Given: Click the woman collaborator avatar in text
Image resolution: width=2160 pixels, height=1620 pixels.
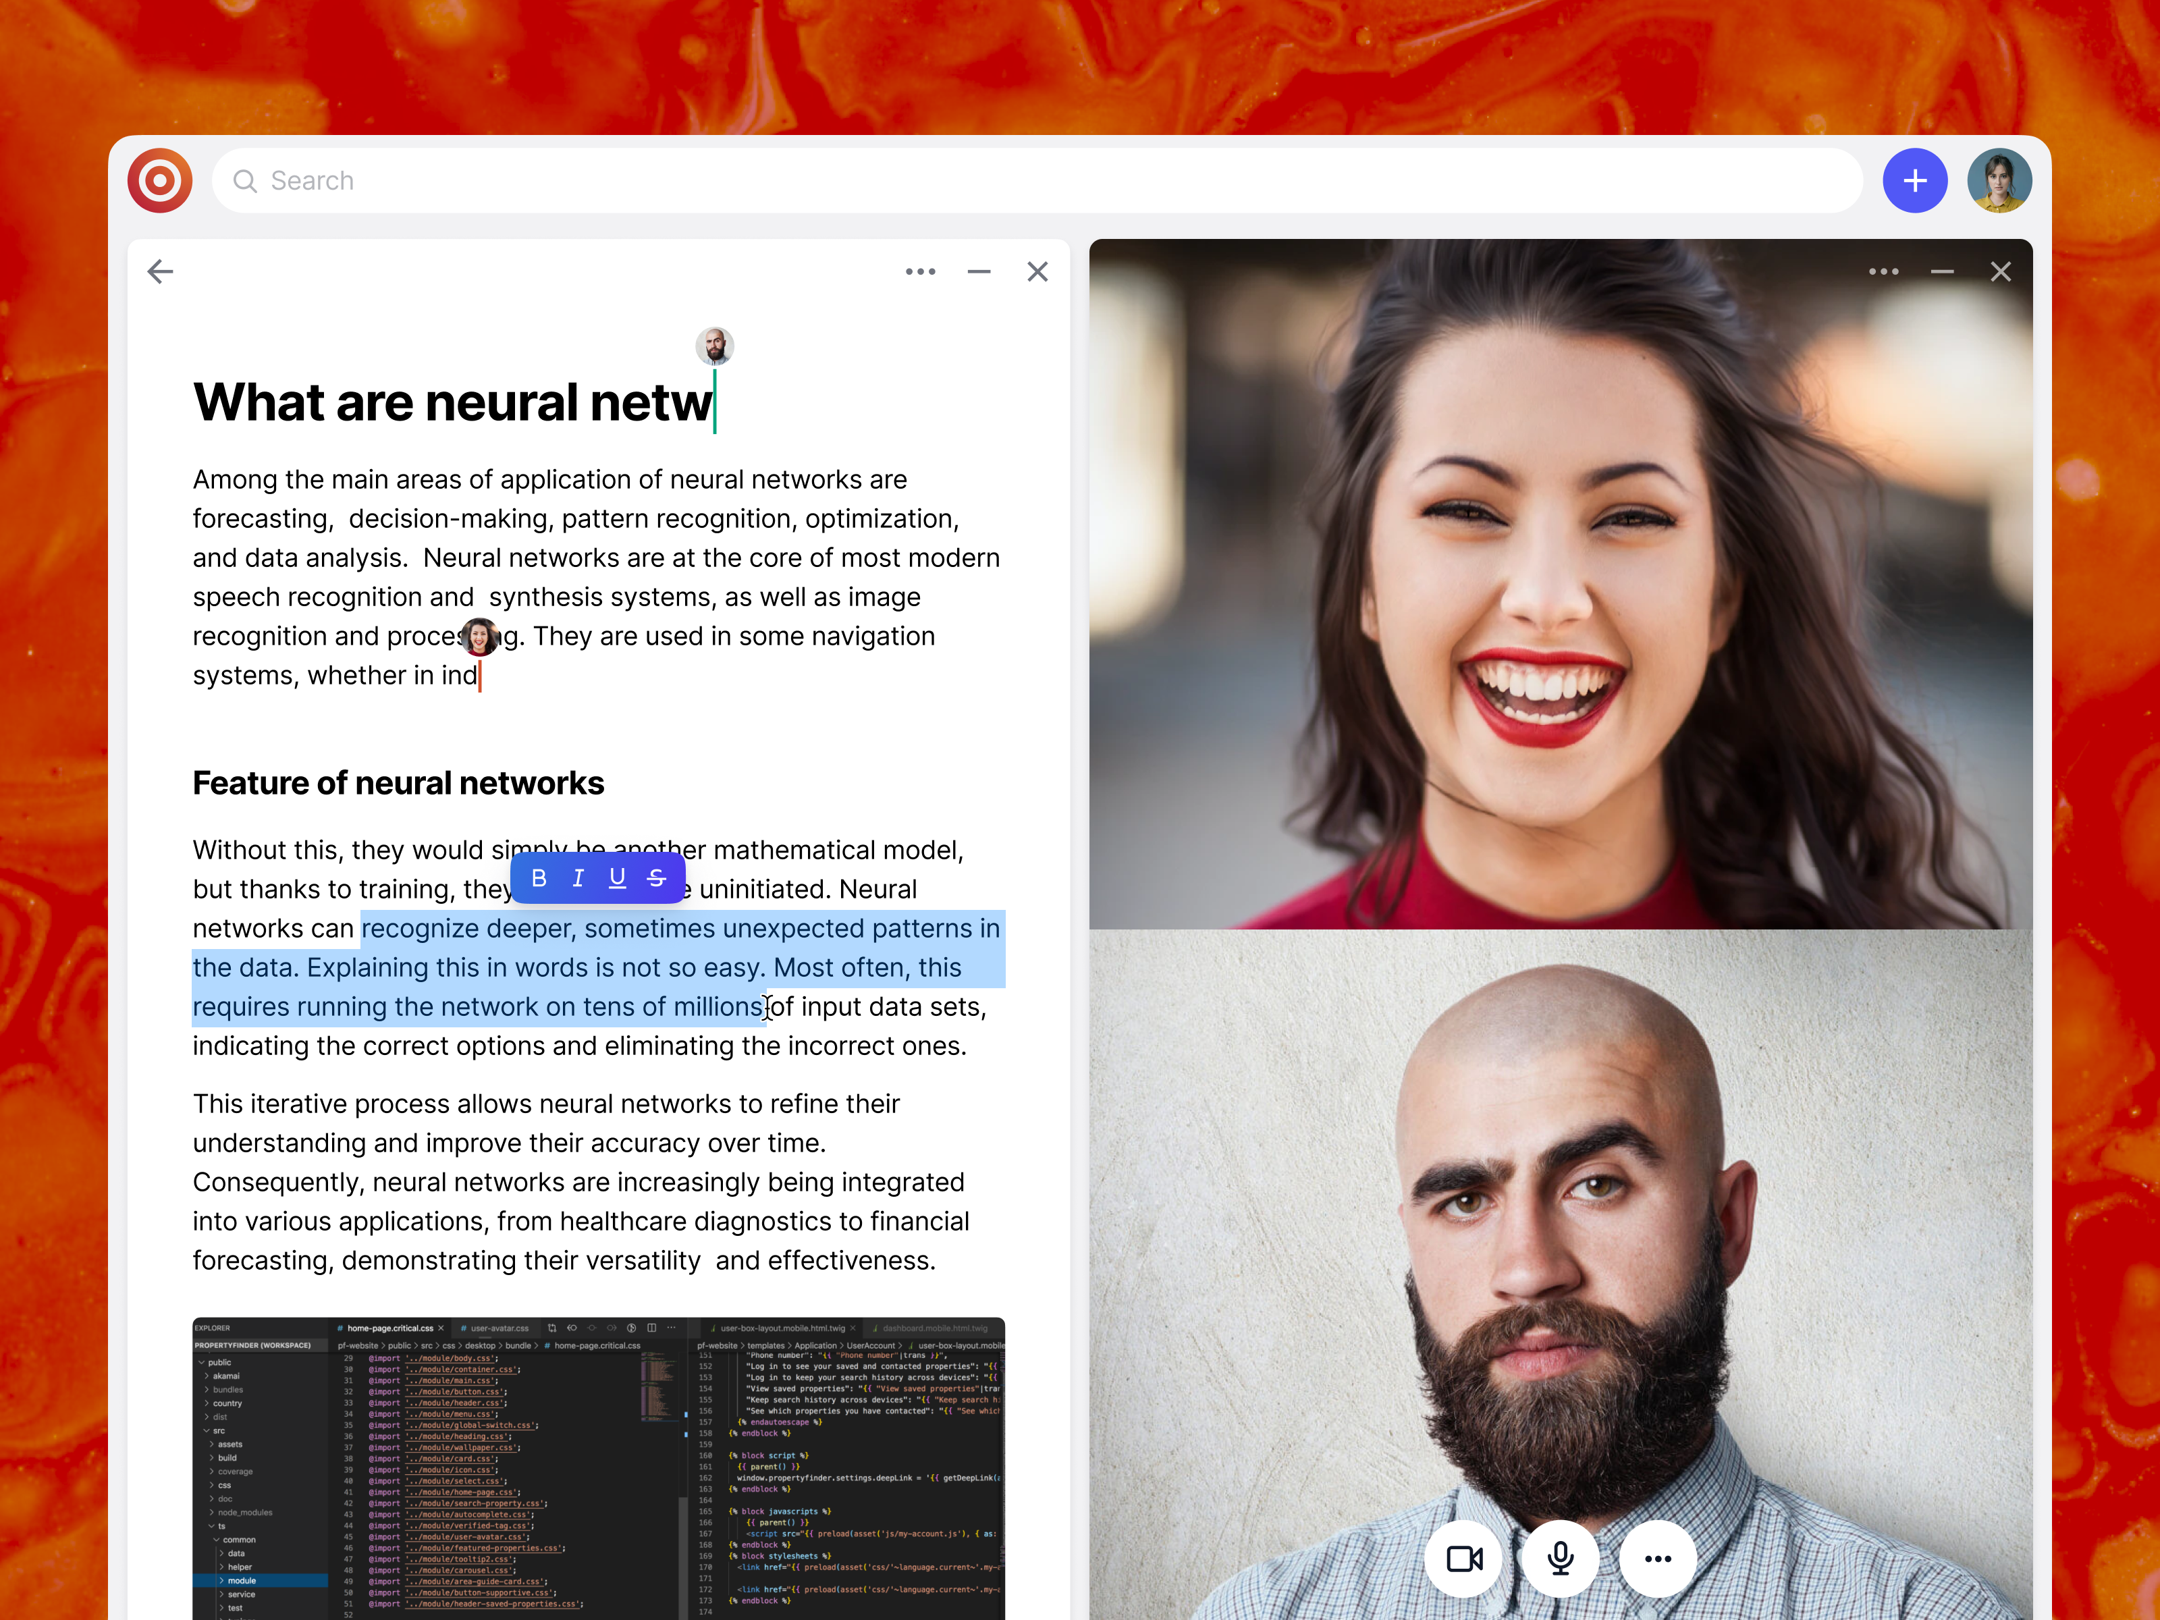Looking at the screenshot, I should click(479, 637).
